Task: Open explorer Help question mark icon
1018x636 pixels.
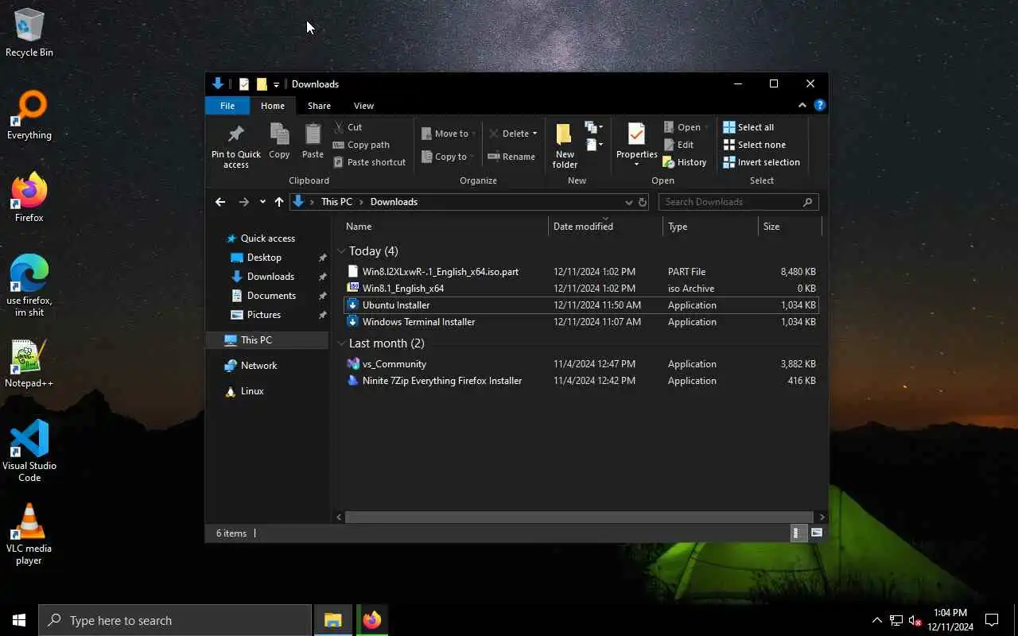Action: pos(820,105)
